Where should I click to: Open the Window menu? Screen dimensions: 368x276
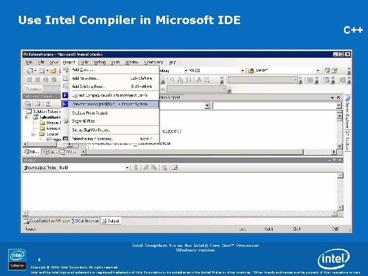tap(132, 62)
